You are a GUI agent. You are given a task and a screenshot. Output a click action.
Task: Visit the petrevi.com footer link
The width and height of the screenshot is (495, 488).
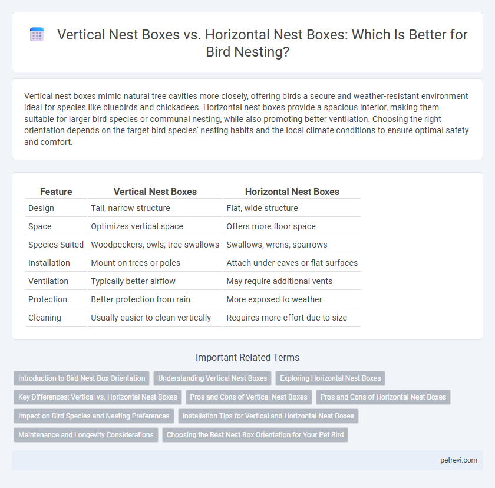click(458, 460)
